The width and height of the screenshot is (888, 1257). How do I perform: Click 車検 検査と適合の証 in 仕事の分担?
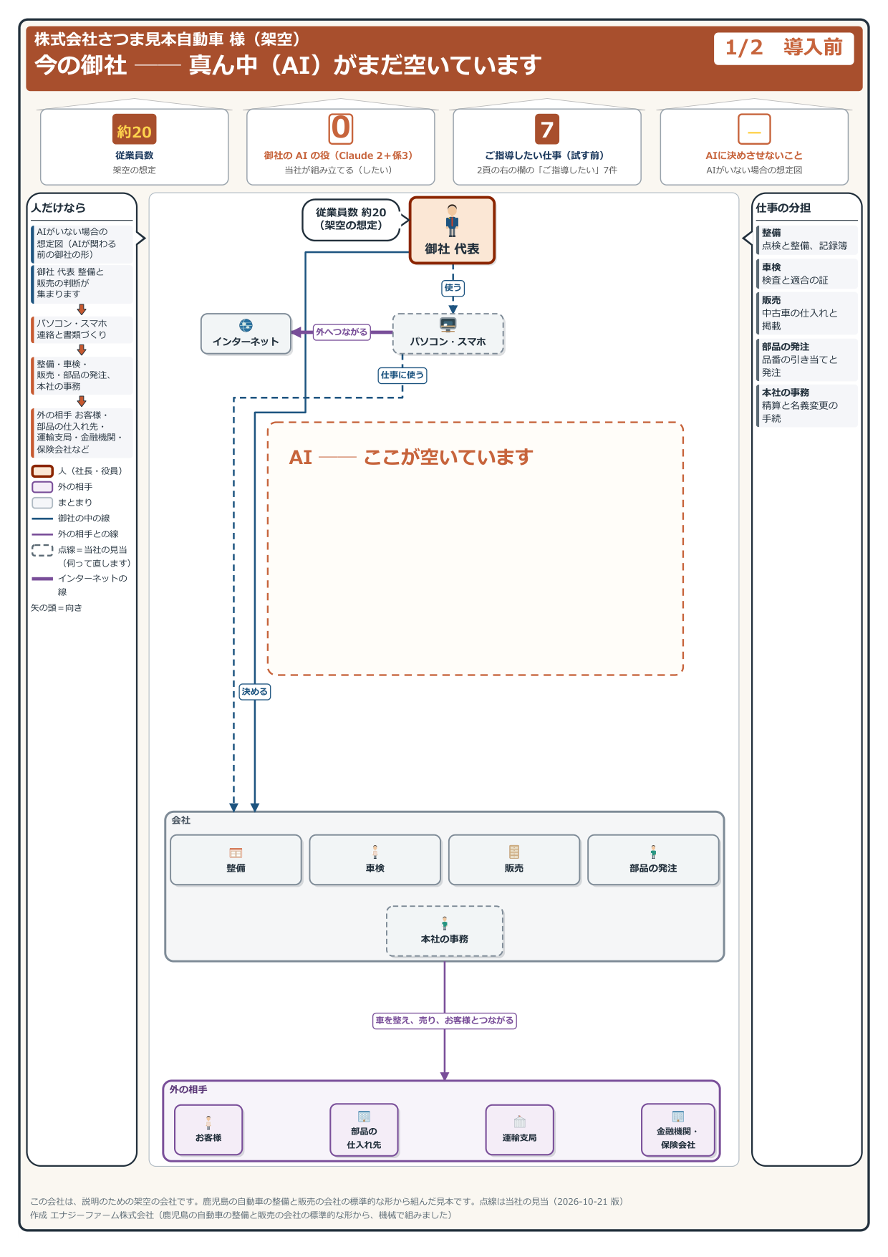click(807, 274)
